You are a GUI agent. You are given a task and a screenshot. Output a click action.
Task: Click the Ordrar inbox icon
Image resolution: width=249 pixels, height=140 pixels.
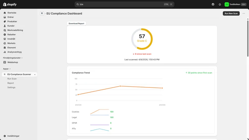(5, 17)
